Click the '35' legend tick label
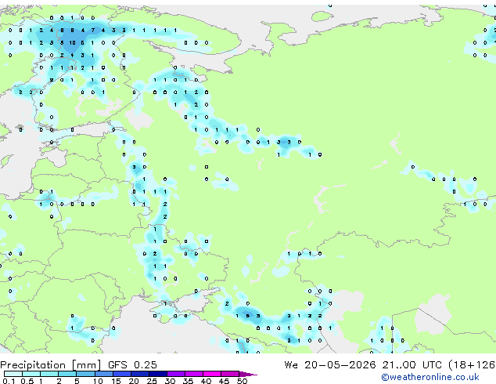Viewport: 496px width, 384px height. pos(188,381)
